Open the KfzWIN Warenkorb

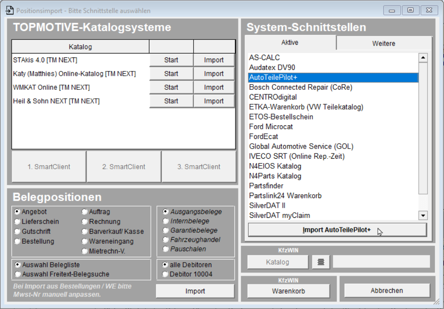pos(288,291)
